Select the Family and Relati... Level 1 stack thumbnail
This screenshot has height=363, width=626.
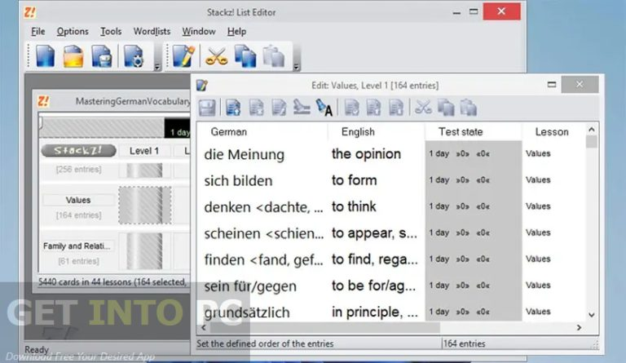144,251
